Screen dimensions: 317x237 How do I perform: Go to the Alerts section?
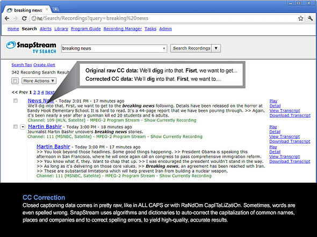[46, 28]
